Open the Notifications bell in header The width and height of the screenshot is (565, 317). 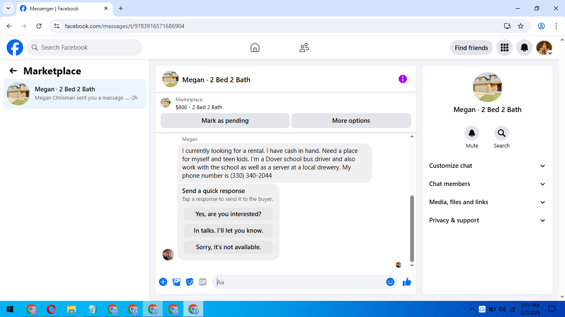(x=524, y=48)
